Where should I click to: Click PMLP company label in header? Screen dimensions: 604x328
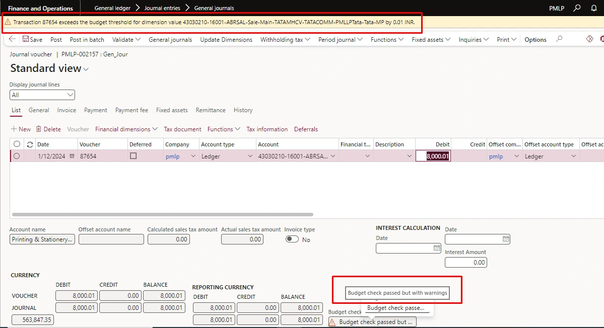557,8
